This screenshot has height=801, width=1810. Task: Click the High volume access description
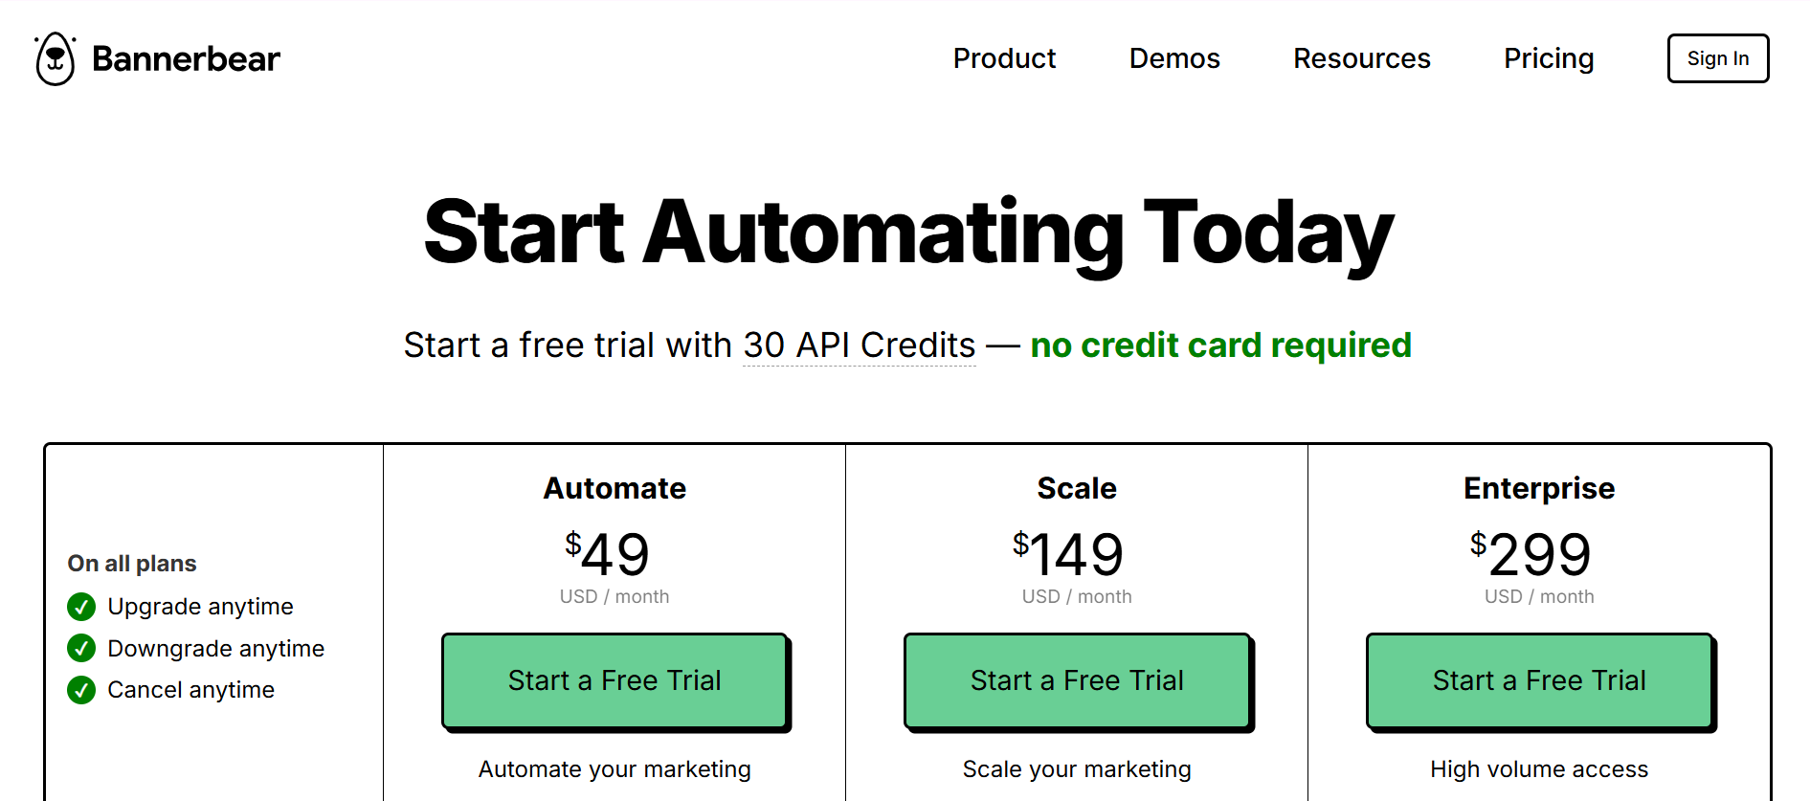pyautogui.click(x=1539, y=768)
